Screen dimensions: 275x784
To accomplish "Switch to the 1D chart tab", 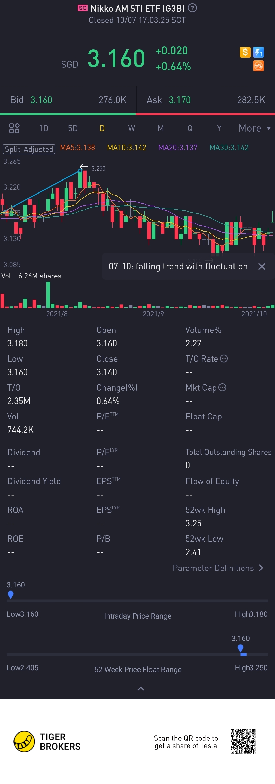I will point(44,128).
